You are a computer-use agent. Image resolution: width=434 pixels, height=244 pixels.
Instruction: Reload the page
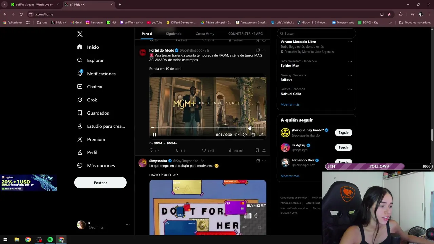pyautogui.click(x=21, y=14)
